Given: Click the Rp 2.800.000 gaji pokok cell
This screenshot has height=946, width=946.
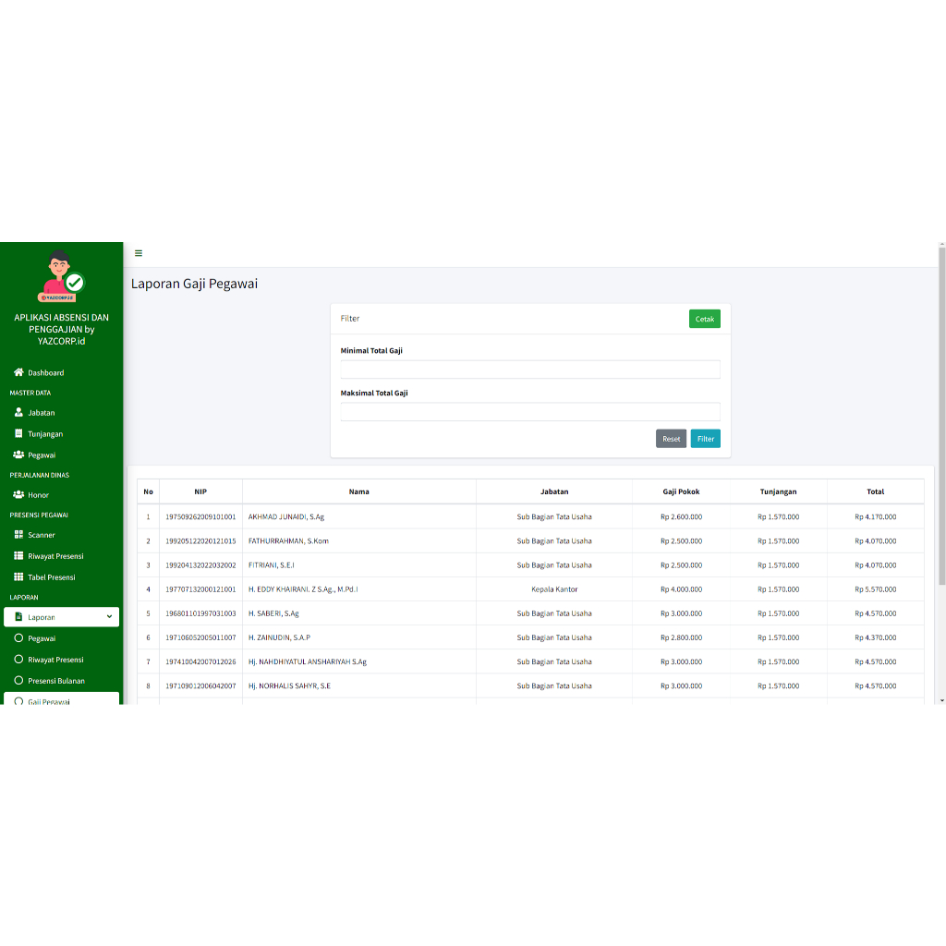Looking at the screenshot, I should (681, 637).
